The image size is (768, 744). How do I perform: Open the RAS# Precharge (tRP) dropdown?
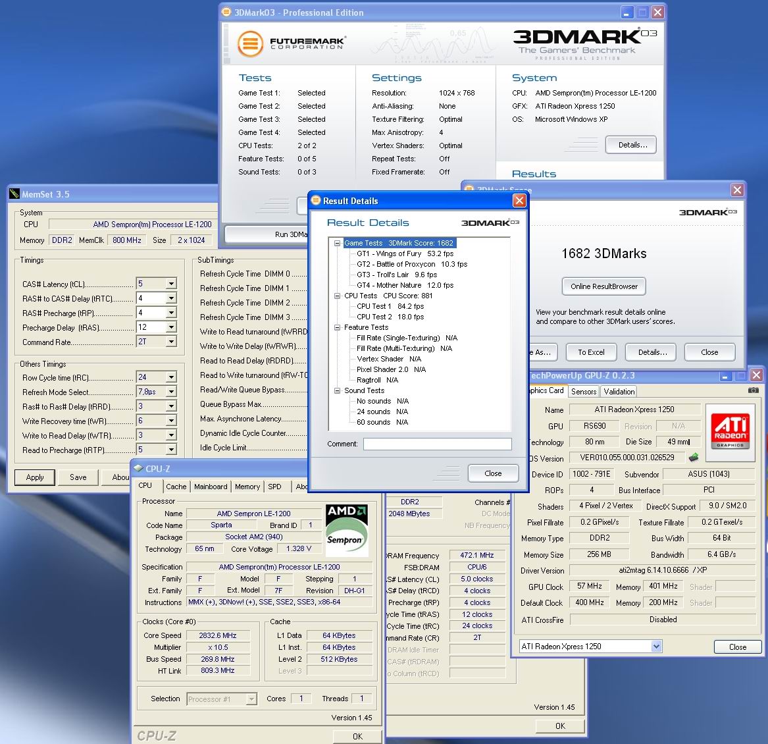(171, 312)
